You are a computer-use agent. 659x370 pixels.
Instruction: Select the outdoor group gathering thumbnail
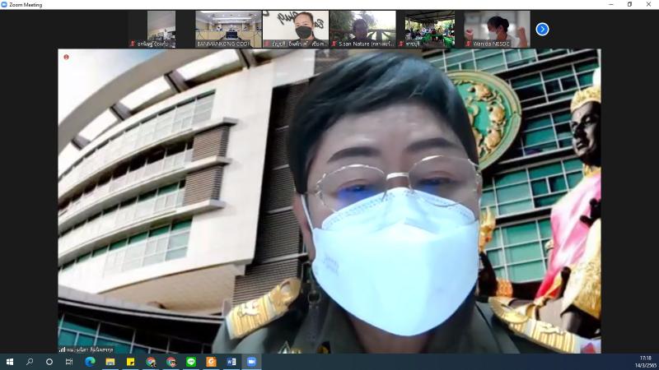(x=430, y=29)
